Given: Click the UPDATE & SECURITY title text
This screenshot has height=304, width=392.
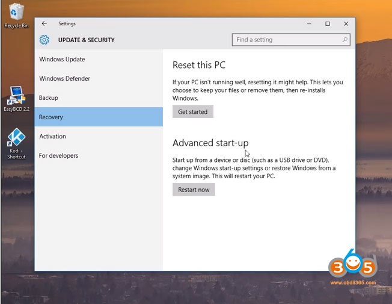Looking at the screenshot, I should [86, 40].
